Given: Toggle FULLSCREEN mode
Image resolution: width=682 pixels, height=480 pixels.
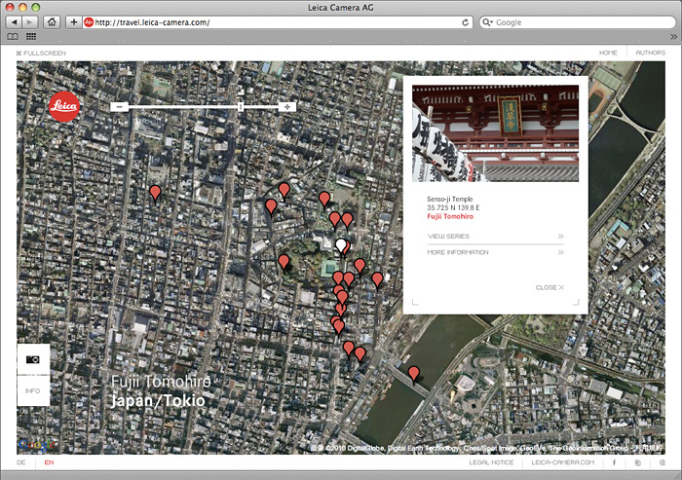Looking at the screenshot, I should coord(41,53).
